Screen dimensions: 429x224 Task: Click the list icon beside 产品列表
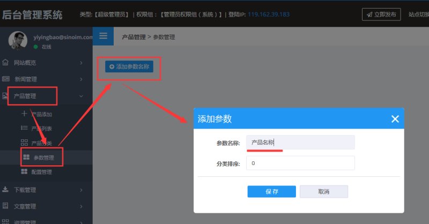pos(24,128)
